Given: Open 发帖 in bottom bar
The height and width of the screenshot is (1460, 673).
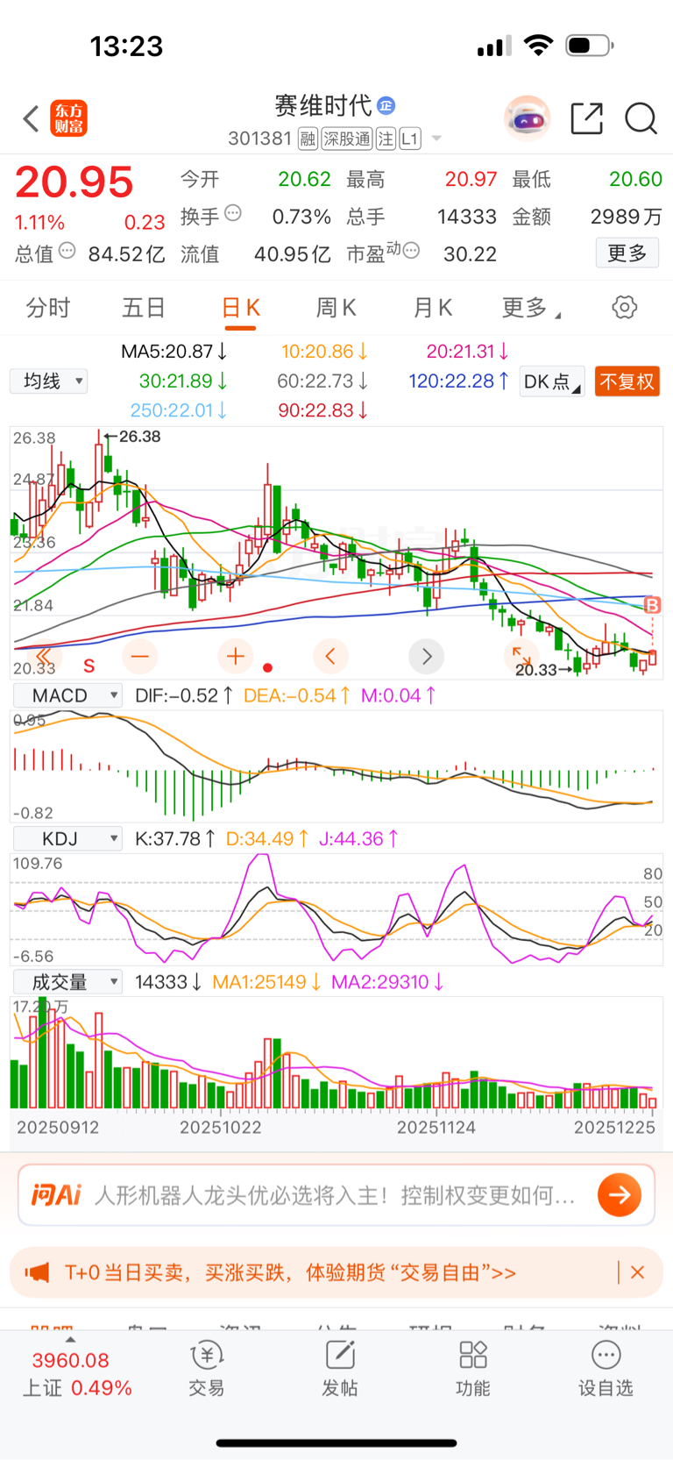Looking at the screenshot, I should pos(340,1368).
